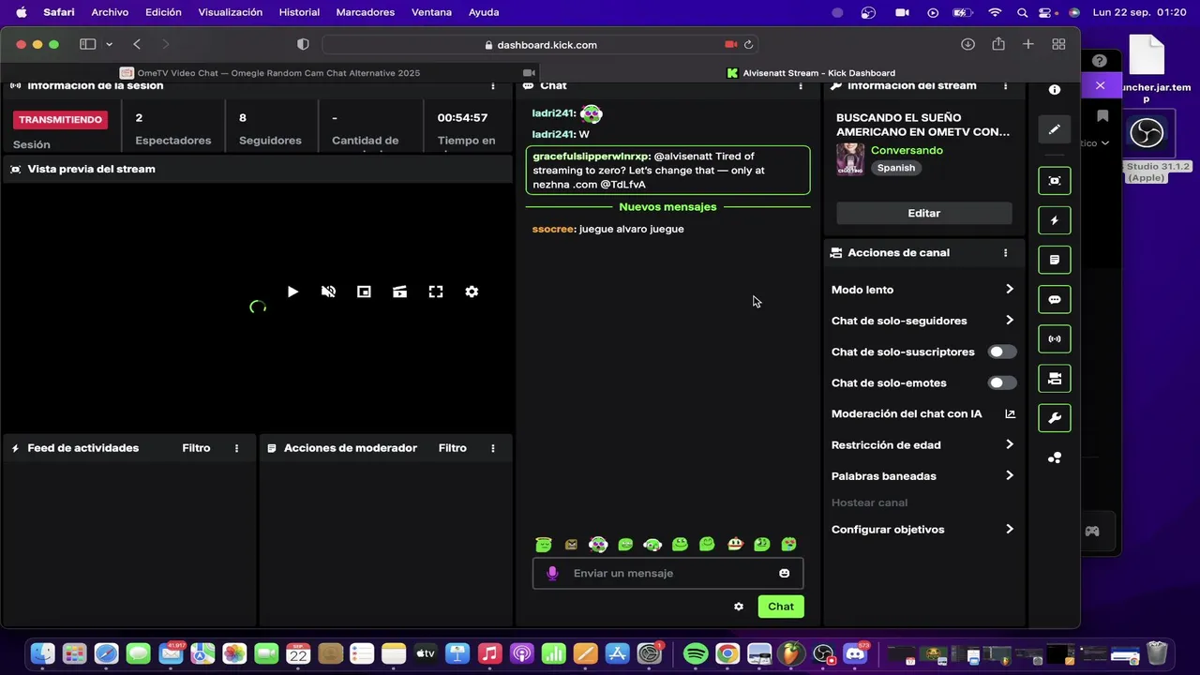The image size is (1200, 675).
Task: Click the Editar stream info button
Action: (923, 213)
